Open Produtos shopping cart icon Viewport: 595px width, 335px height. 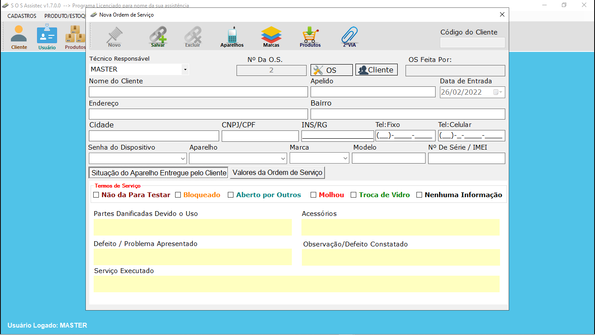(x=310, y=36)
